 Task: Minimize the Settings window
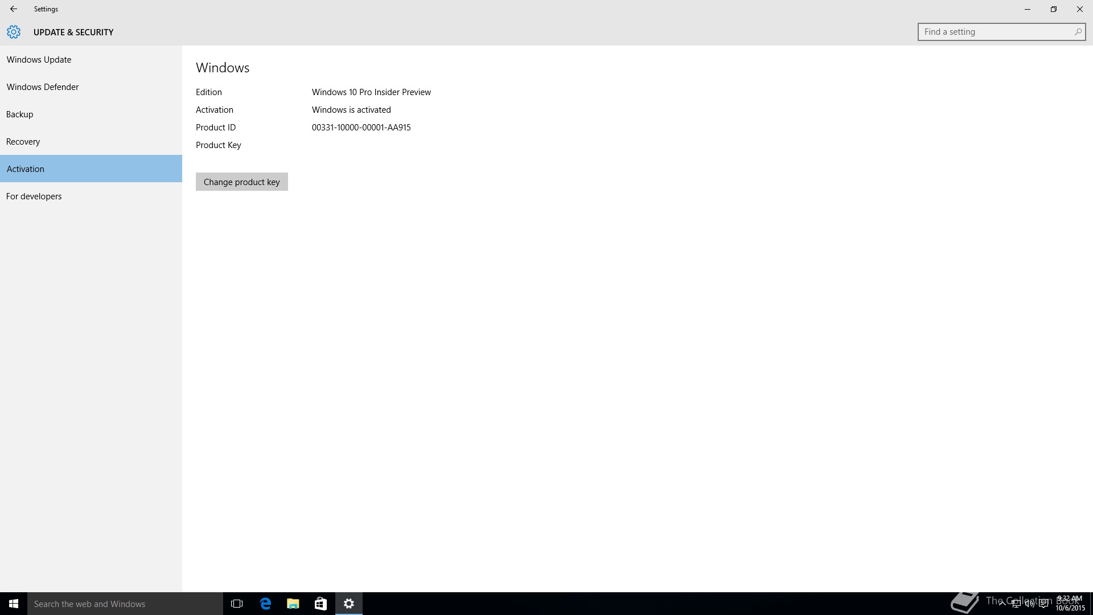(x=1028, y=9)
